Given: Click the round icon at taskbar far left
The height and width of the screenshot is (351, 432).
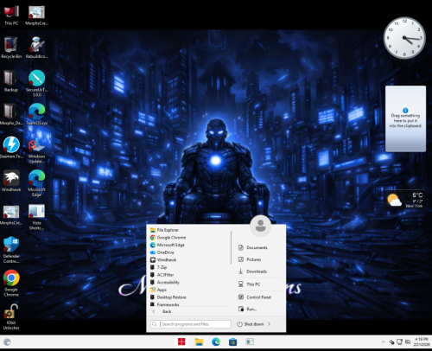Looking at the screenshot, I should point(7,342).
